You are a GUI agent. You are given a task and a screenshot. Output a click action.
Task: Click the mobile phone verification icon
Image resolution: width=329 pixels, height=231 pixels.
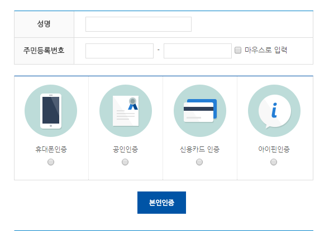pyautogui.click(x=51, y=111)
